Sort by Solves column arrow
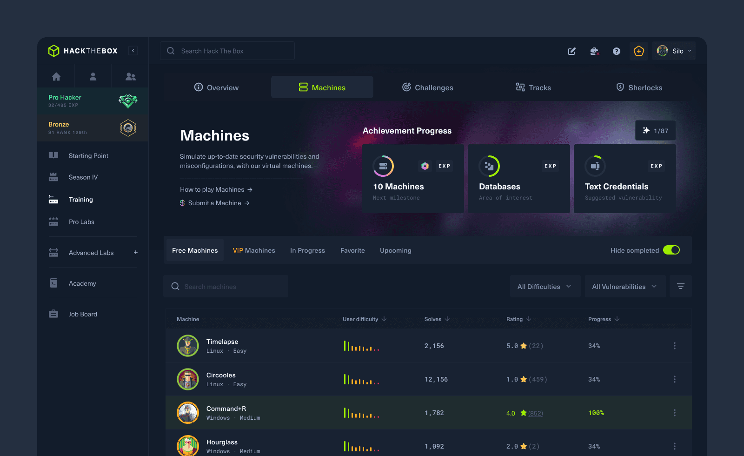This screenshot has height=456, width=744. tap(447, 319)
